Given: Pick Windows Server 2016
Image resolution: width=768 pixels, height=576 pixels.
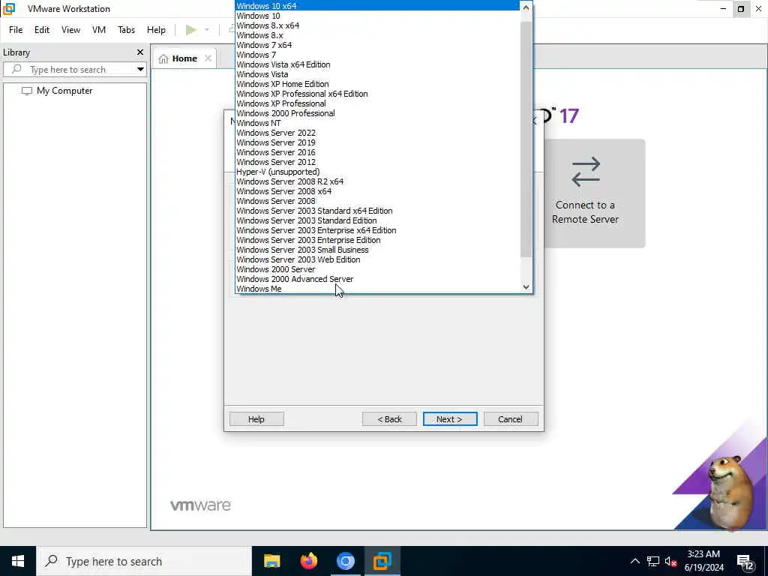Looking at the screenshot, I should [x=377, y=152].
